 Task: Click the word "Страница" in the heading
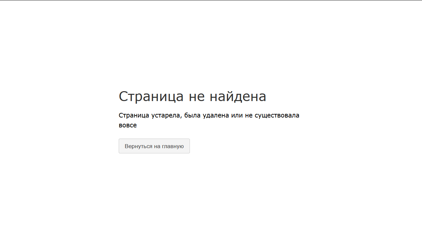tap(151, 96)
